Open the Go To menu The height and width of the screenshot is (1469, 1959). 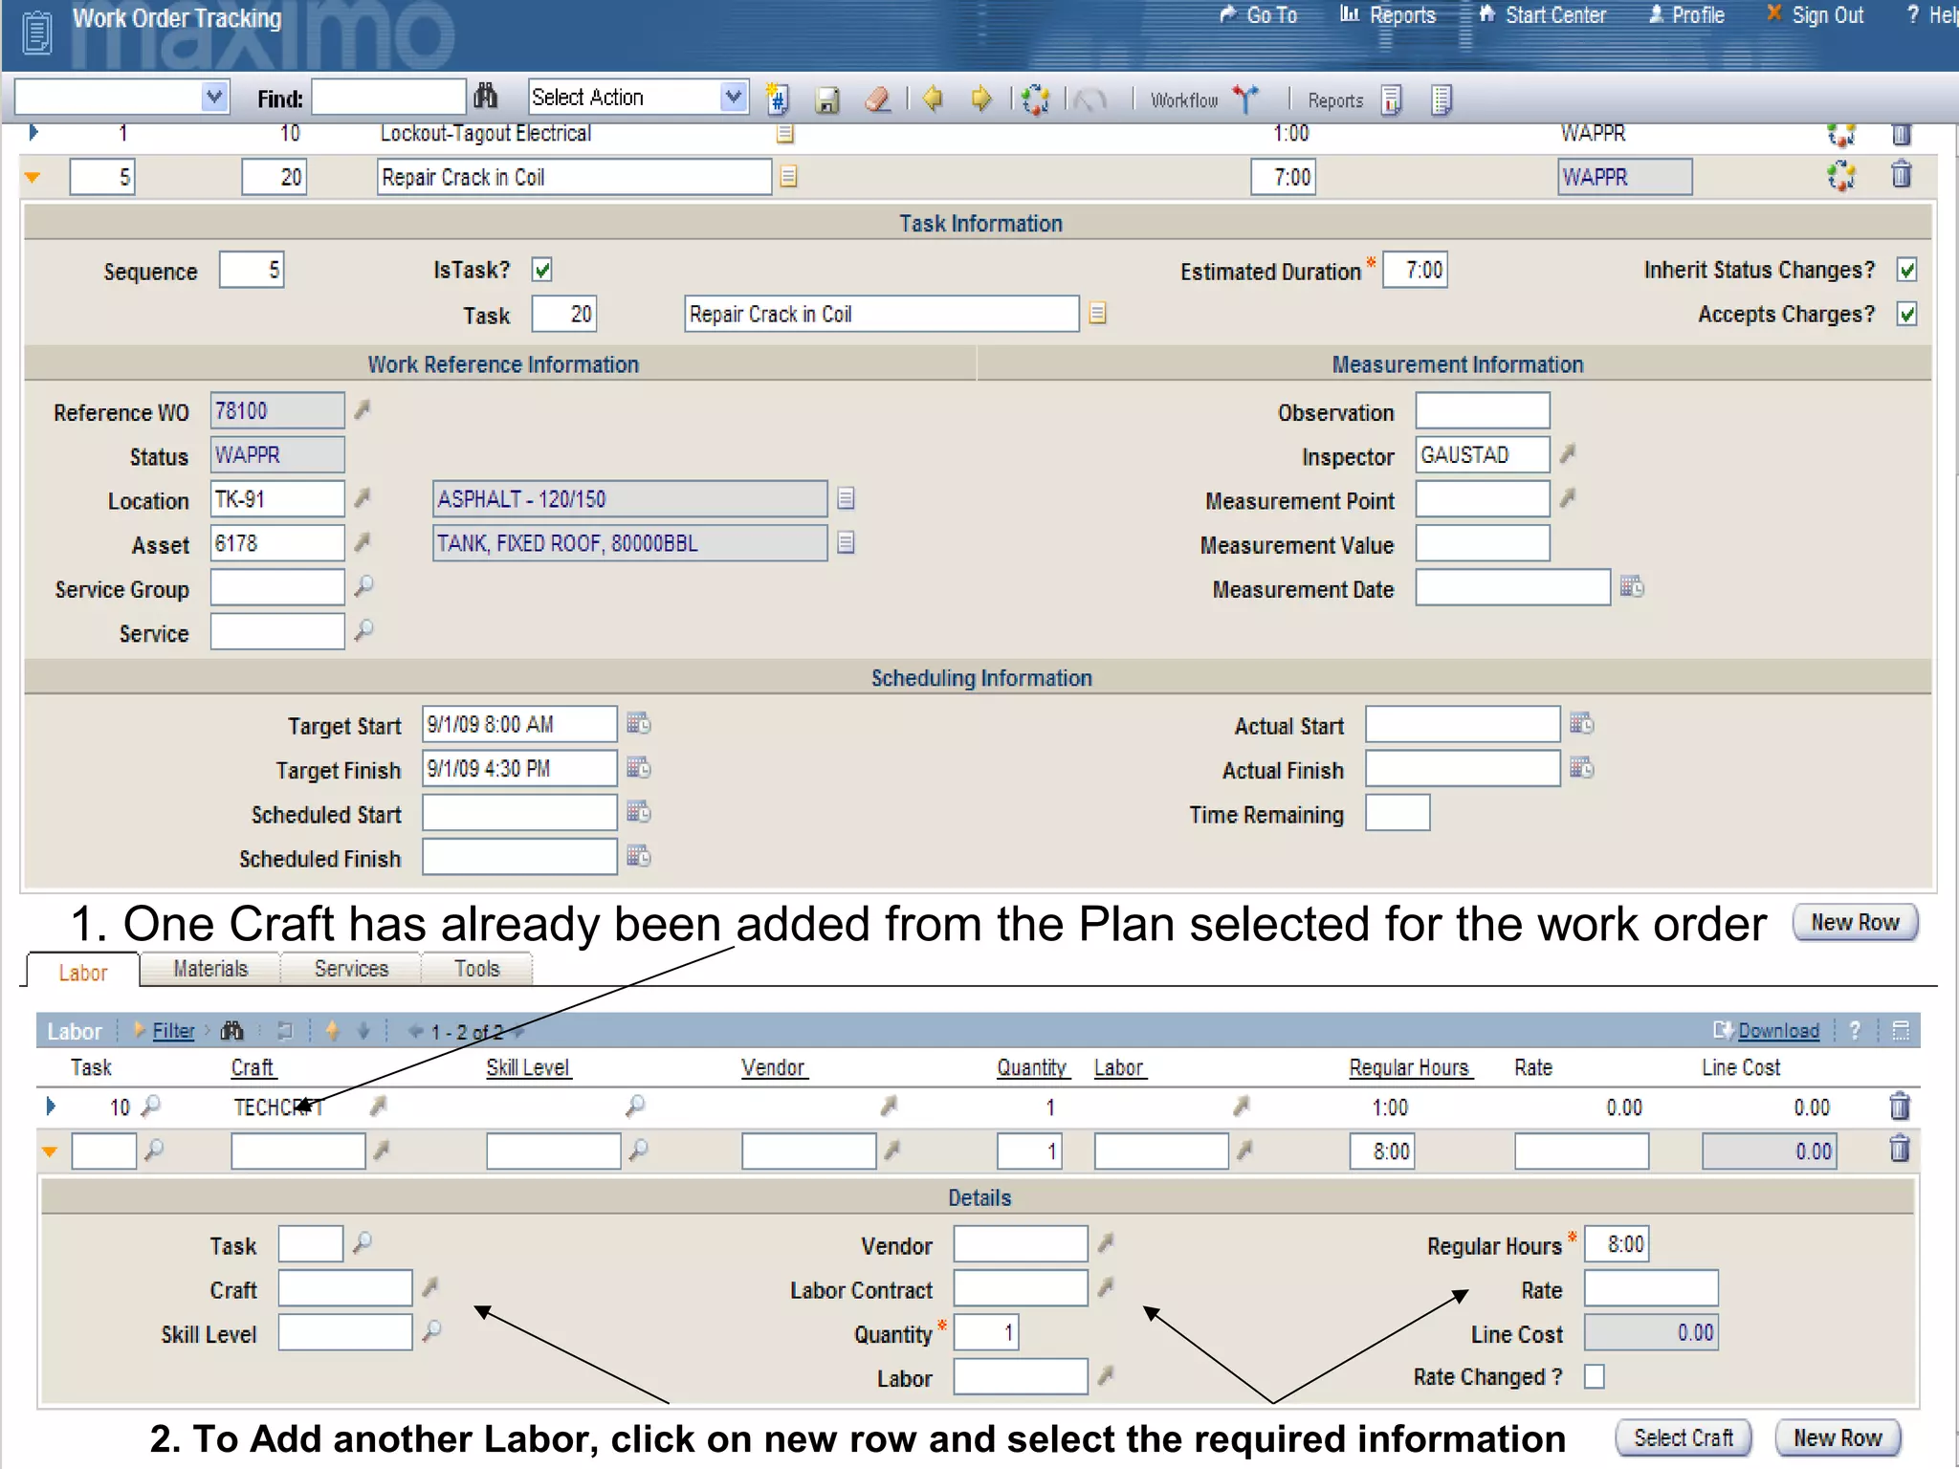(1259, 15)
